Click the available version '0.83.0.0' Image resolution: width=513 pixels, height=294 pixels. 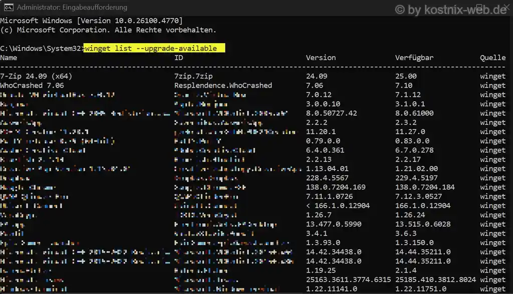pos(412,141)
